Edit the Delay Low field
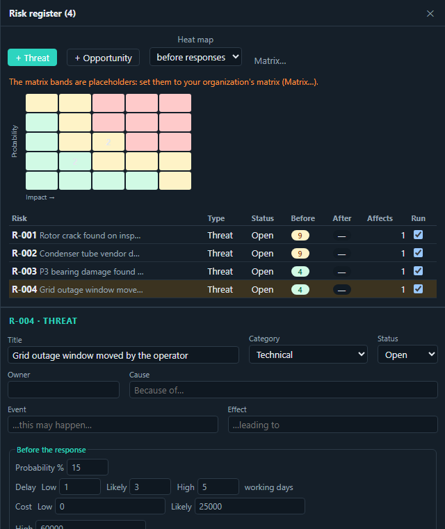The image size is (445, 529). (80, 487)
